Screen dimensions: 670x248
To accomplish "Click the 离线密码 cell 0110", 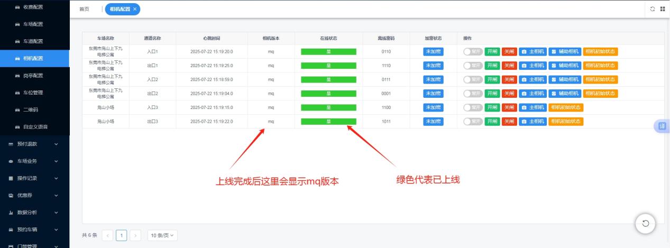I will pyautogui.click(x=386, y=52).
